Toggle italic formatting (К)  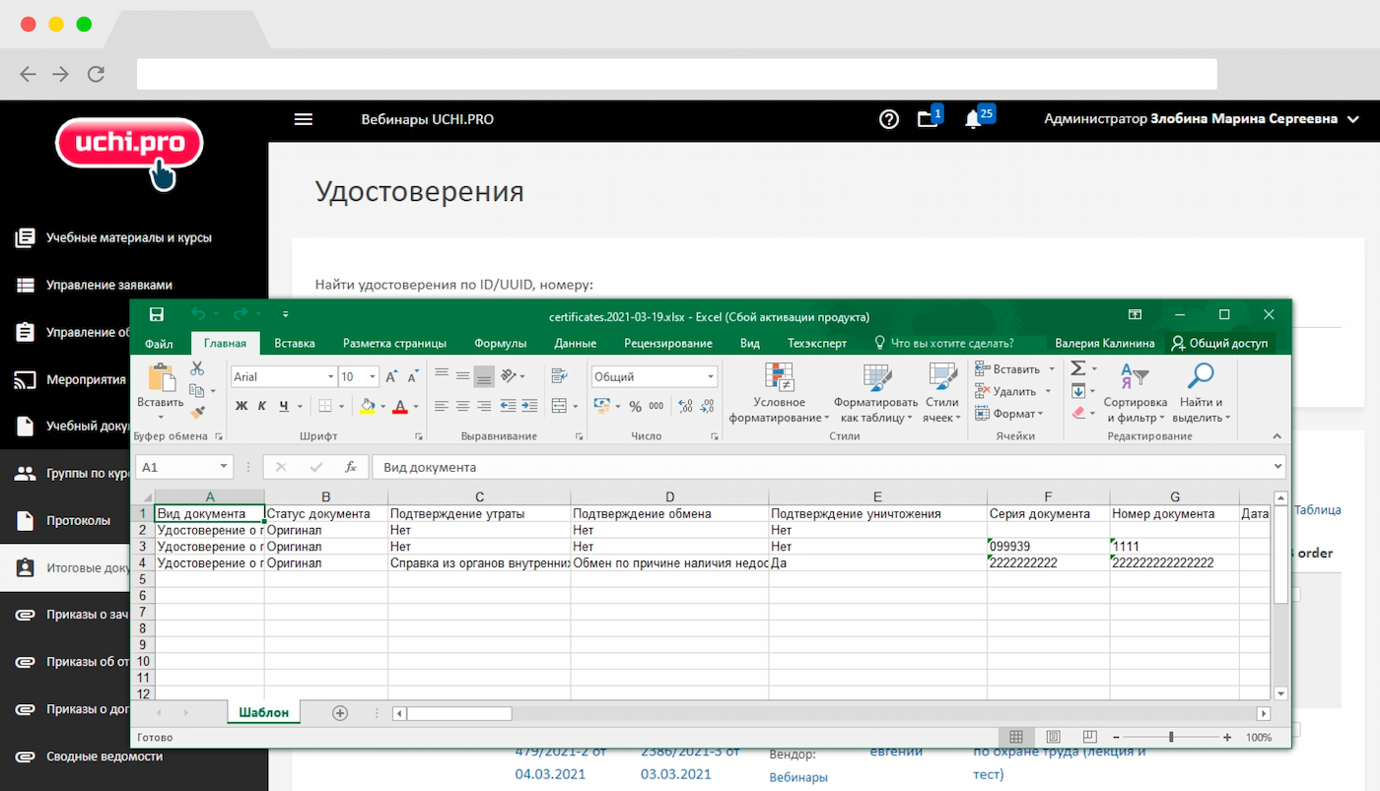262,406
